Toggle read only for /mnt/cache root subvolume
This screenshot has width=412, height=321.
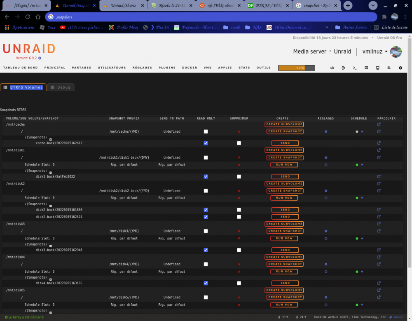206,131
